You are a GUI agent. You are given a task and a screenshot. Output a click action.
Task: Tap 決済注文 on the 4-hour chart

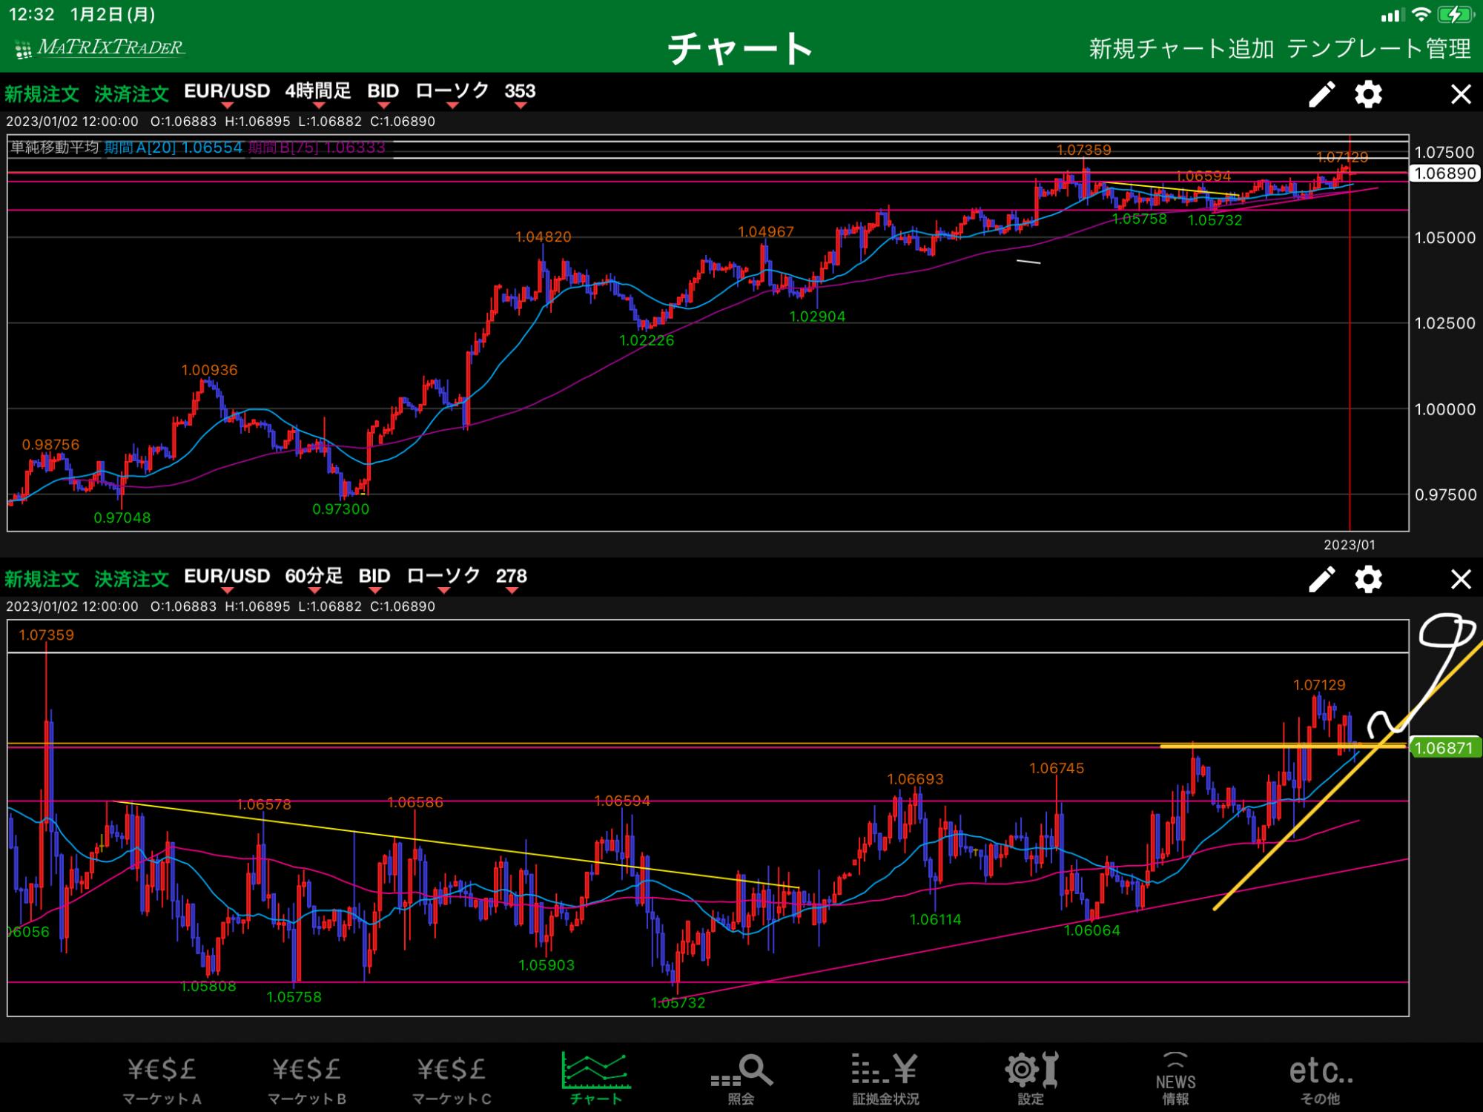coord(131,94)
